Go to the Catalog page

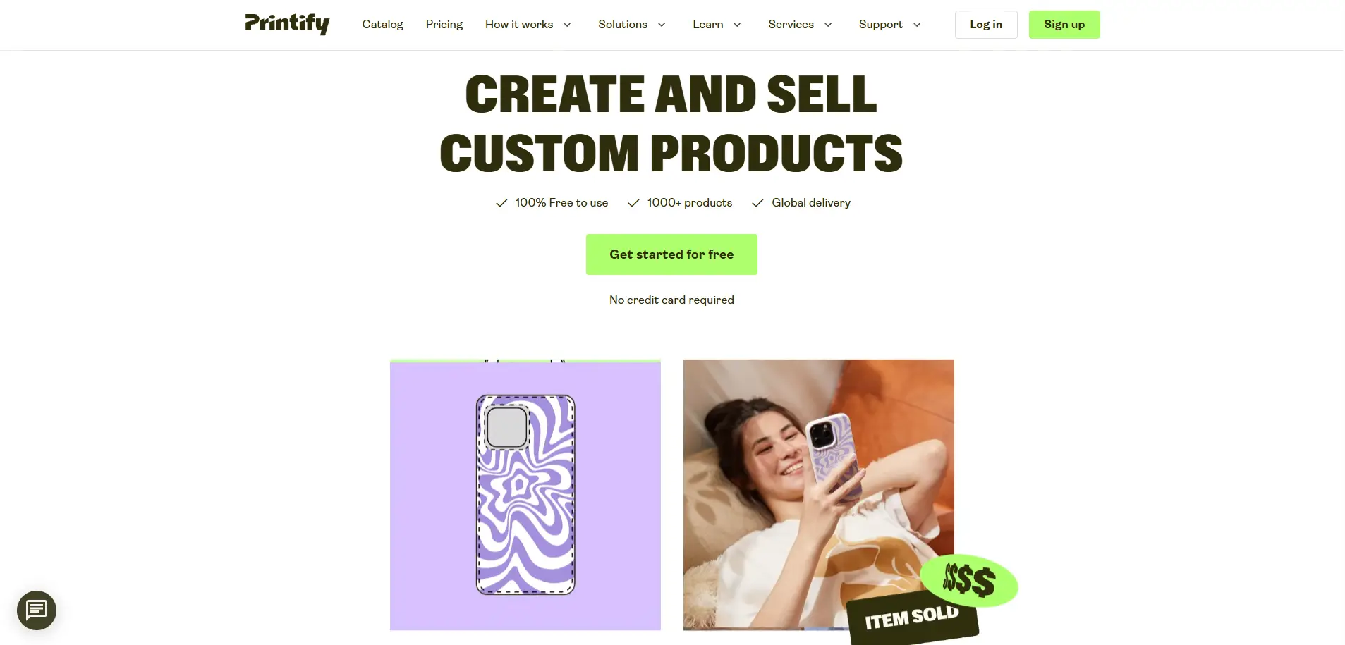[x=382, y=25]
